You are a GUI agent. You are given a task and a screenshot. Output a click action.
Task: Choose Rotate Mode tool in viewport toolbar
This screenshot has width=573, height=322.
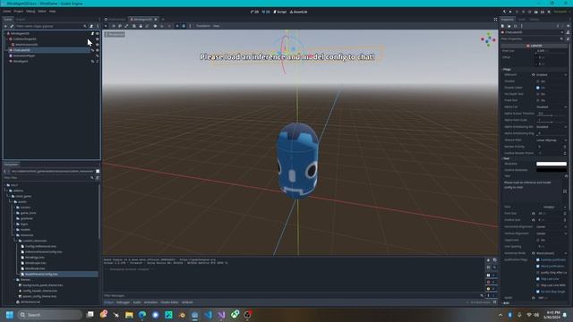(x=120, y=26)
